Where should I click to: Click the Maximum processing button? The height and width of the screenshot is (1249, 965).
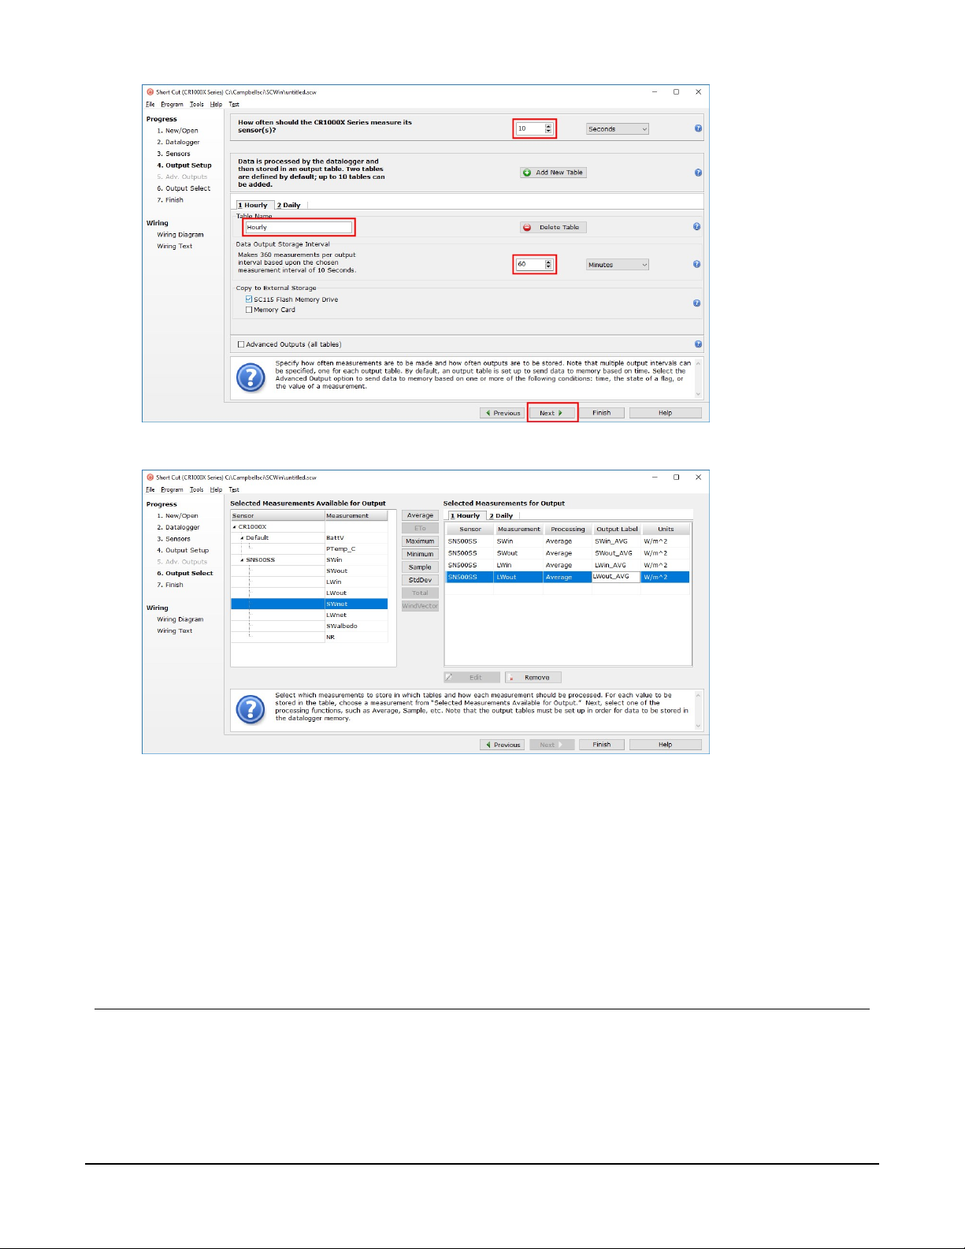point(420,541)
